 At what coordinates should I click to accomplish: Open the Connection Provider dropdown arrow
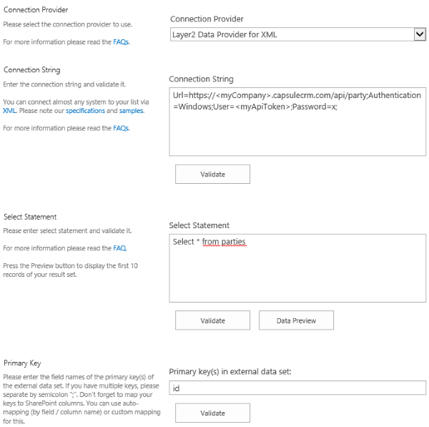419,34
